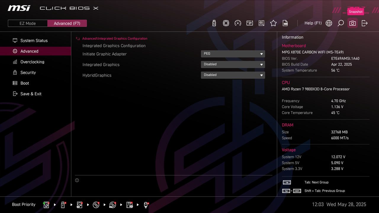Click the MPG X870E CARBON WIFI model name
This screenshot has height=213, width=379.
pyautogui.click(x=313, y=52)
